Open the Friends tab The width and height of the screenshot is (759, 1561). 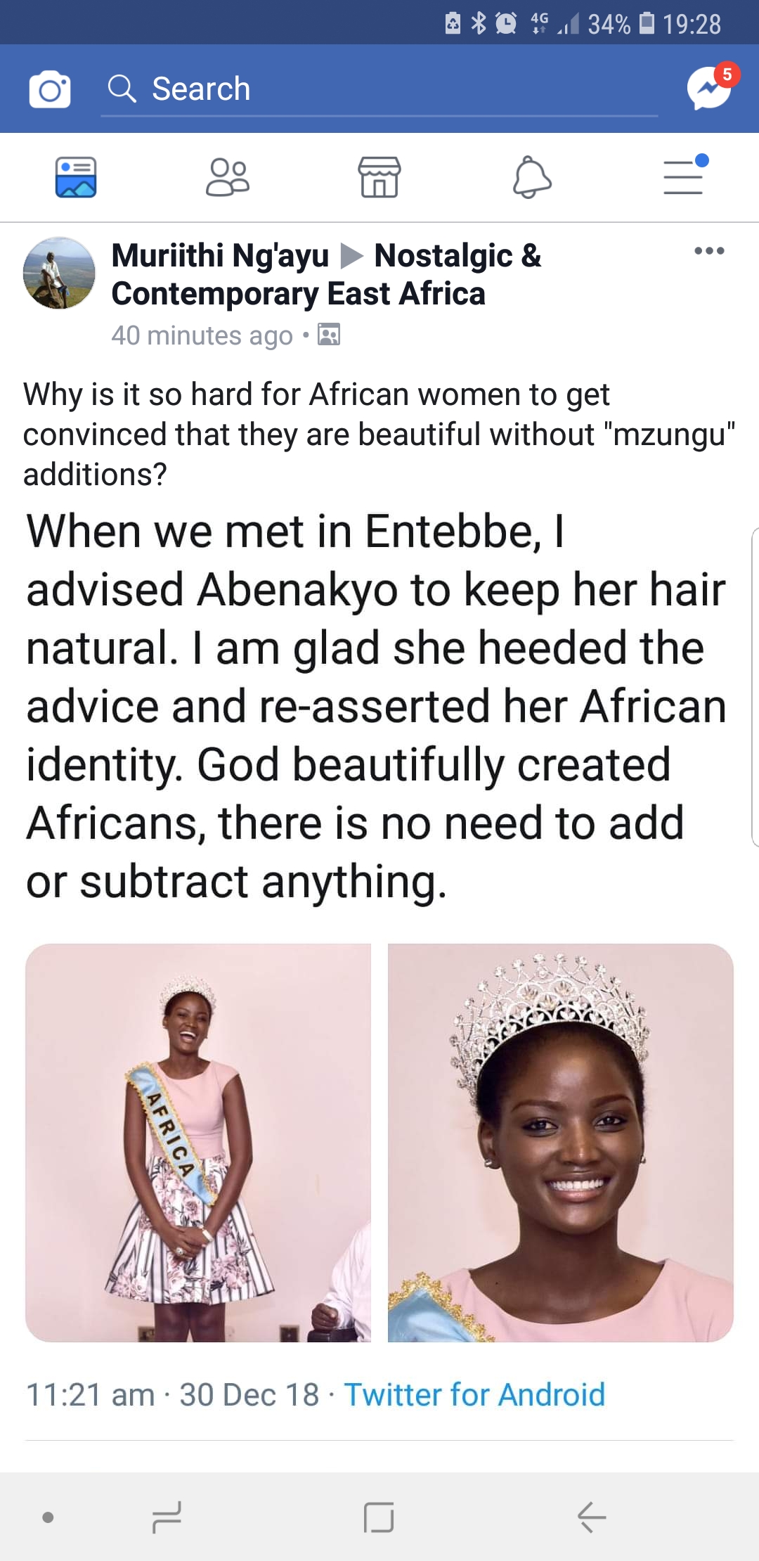(x=228, y=176)
